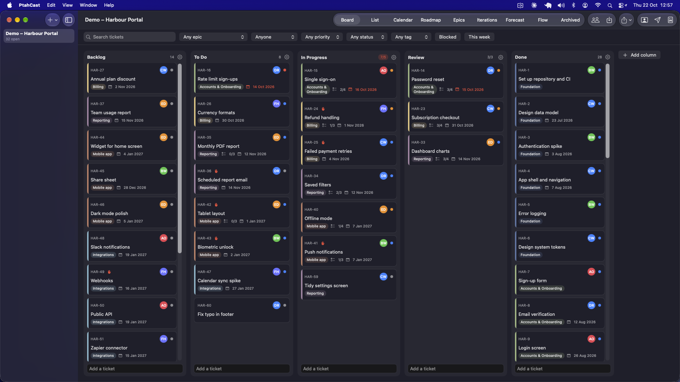Viewport: 680px width, 382px height.
Task: Click status dot on Fix typo in footer
Action: pyautogui.click(x=285, y=305)
